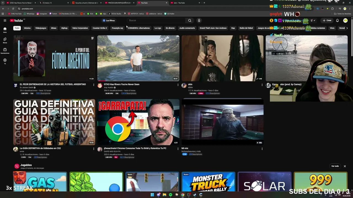Open options menu for the CS2 guide video

click(93, 149)
